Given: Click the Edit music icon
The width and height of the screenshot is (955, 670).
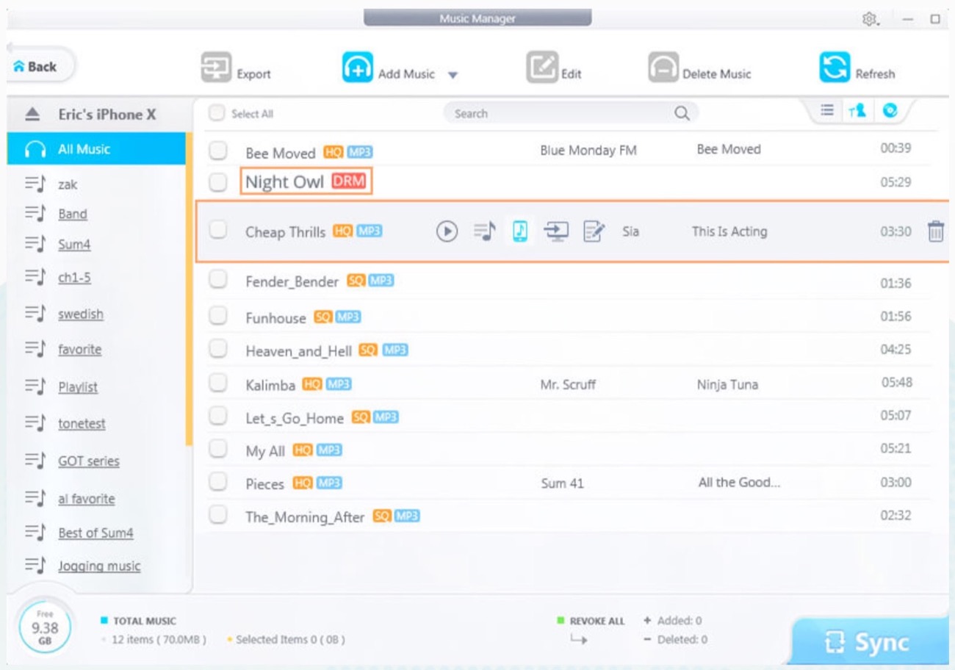Looking at the screenshot, I should pyautogui.click(x=542, y=68).
